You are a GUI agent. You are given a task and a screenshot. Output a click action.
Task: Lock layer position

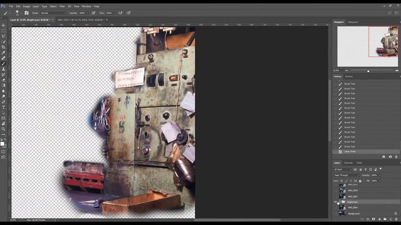click(x=351, y=181)
